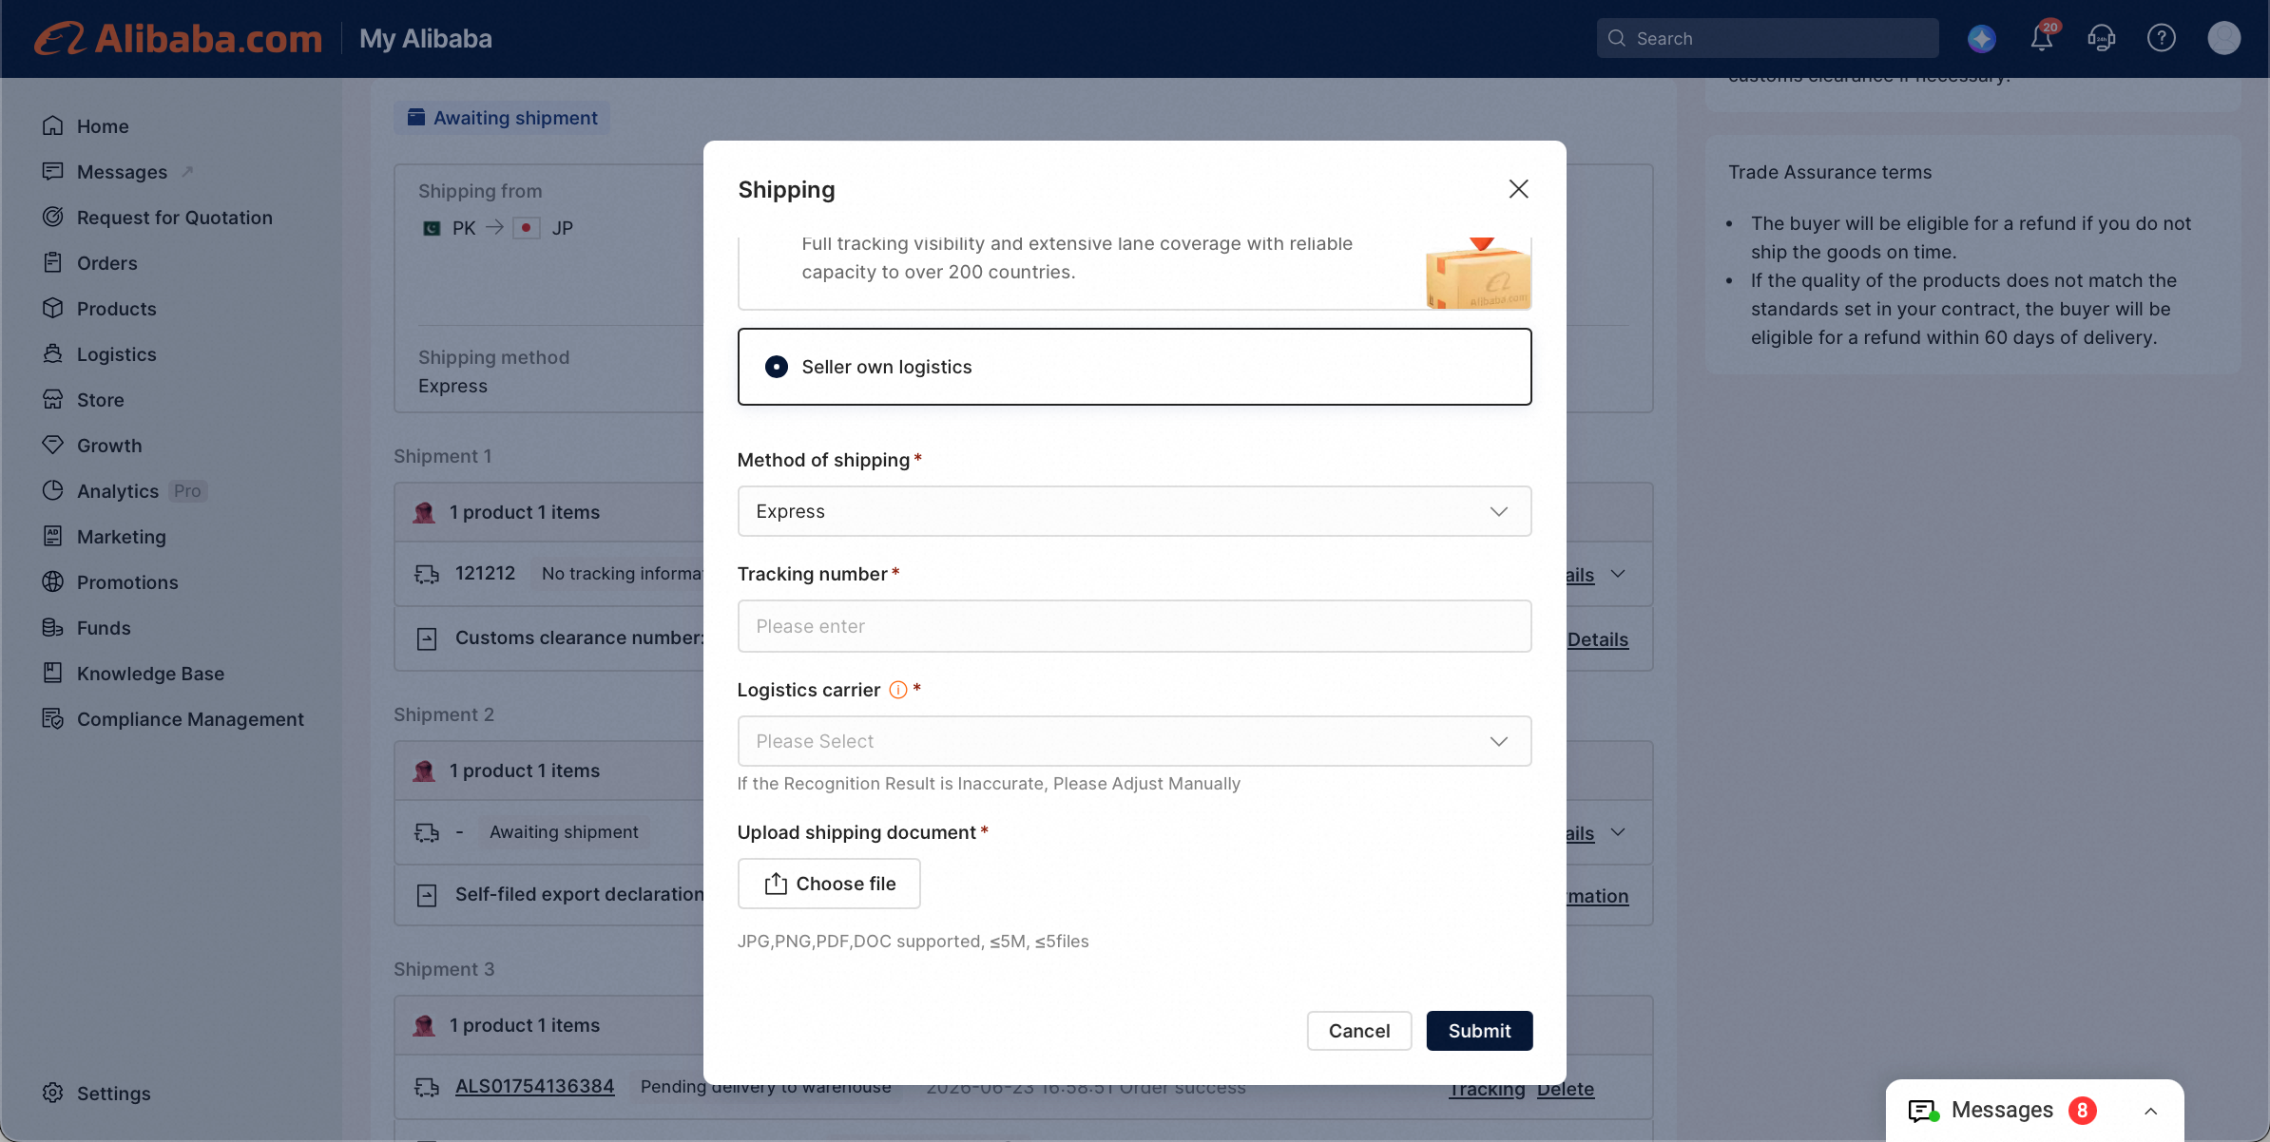Viewport: 2270px width, 1142px height.
Task: Close the Shipping dialog
Action: tap(1518, 189)
